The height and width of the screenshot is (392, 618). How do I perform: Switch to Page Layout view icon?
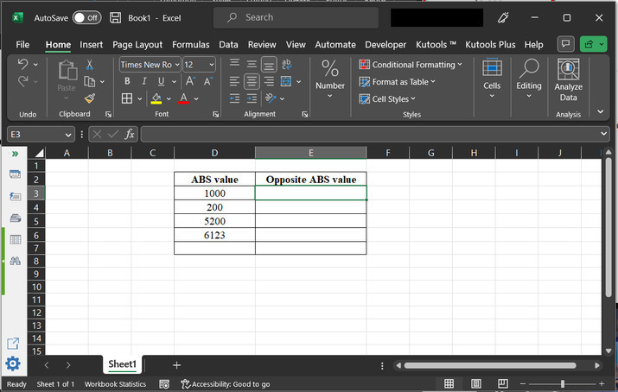475,383
